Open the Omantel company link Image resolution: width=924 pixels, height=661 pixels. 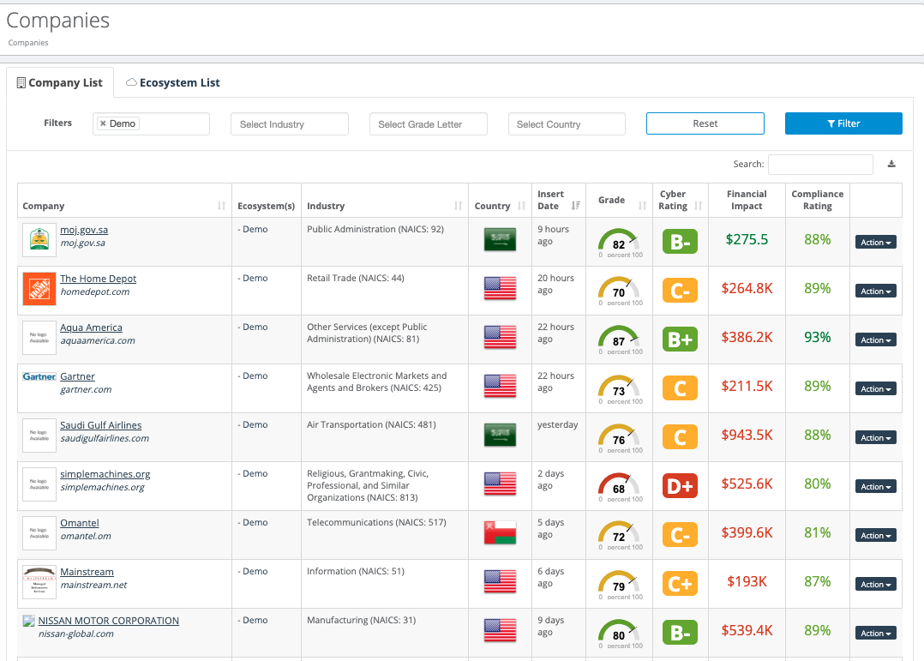[80, 524]
